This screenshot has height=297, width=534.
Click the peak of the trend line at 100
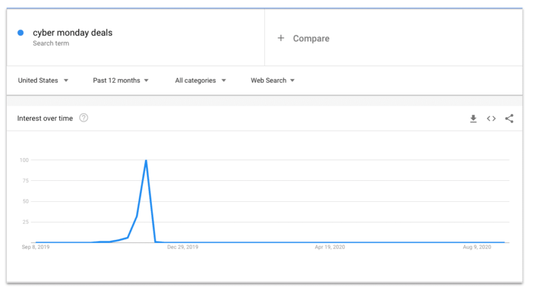[146, 160]
